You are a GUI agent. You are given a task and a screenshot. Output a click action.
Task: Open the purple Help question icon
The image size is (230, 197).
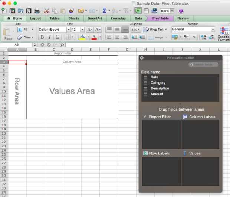181,11
